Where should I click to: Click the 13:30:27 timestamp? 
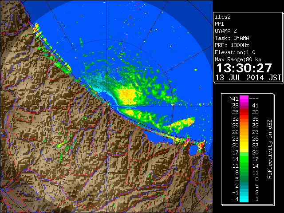244,68
